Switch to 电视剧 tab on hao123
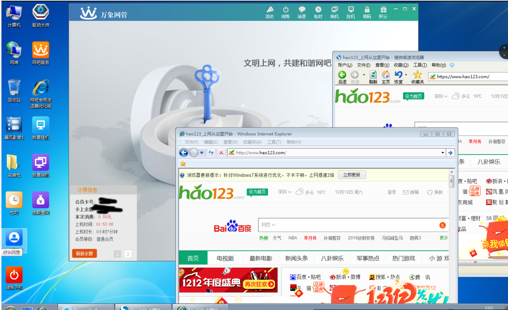Viewport: 508px width, 310px height. point(225,258)
